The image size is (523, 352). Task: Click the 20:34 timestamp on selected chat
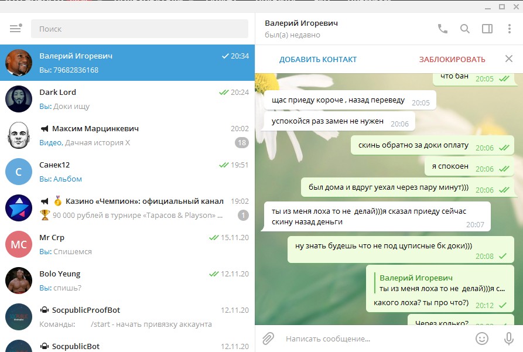coord(240,56)
